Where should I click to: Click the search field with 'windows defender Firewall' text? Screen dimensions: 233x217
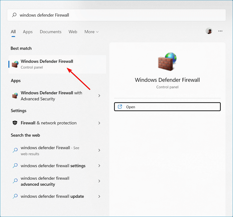pyautogui.click(x=116, y=15)
